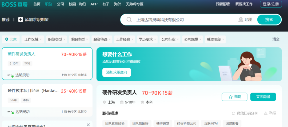Click the star icon on 收藏 button
This screenshot has height=127, width=288.
(x=230, y=97)
